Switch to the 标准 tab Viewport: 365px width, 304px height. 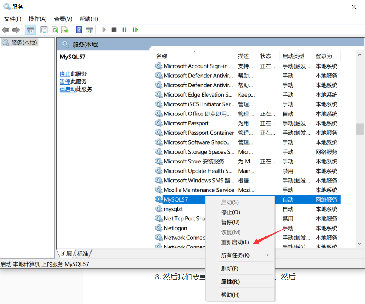83,254
